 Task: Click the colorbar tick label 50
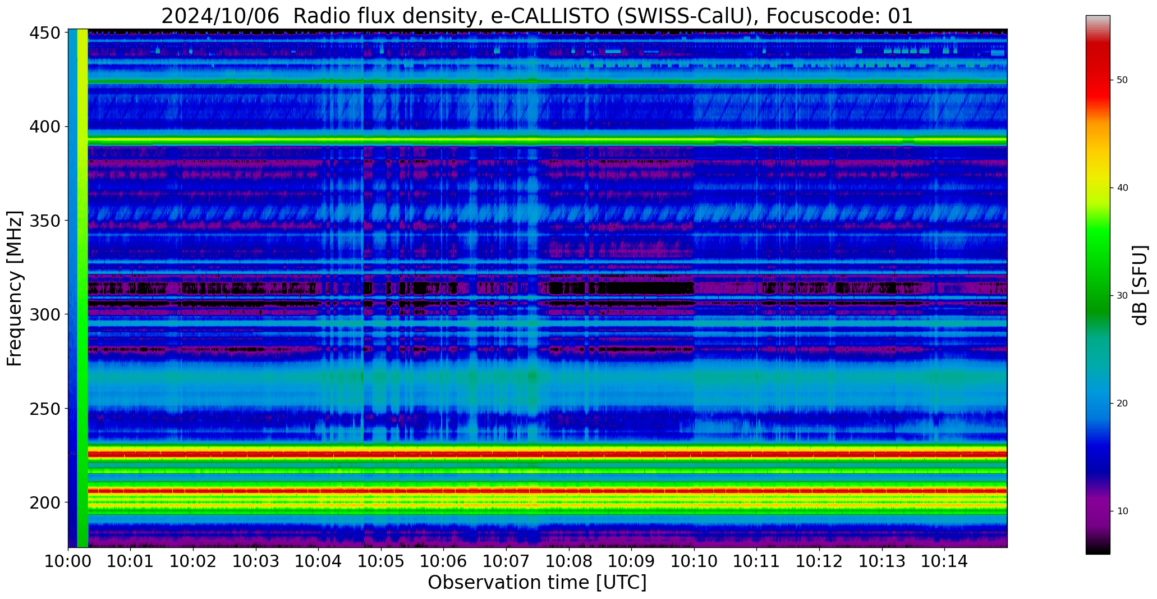coord(1122,80)
